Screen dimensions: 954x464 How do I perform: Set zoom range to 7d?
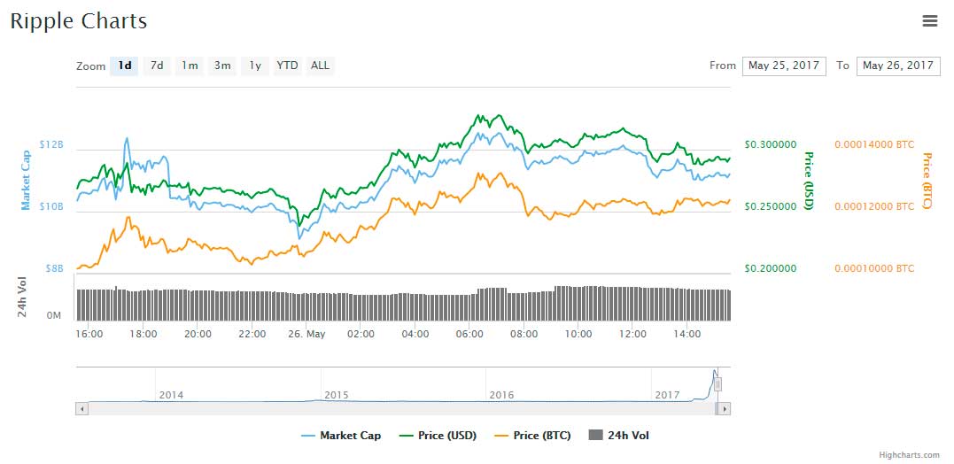pos(157,66)
